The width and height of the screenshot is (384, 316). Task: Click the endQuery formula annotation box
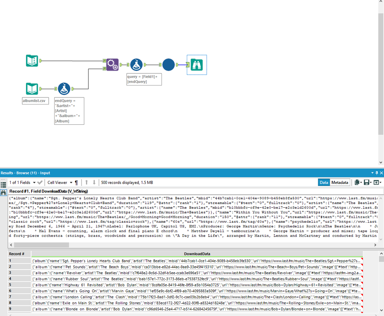pos(69,111)
